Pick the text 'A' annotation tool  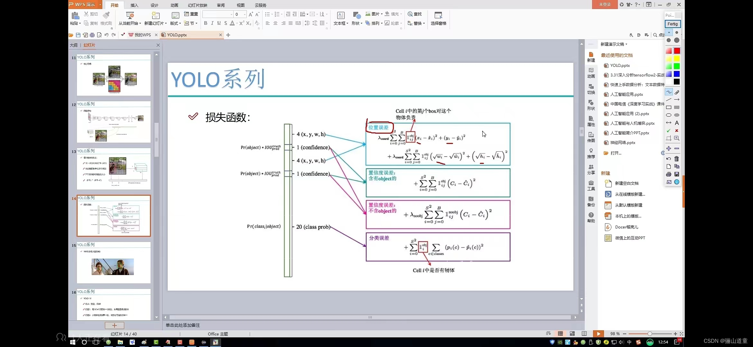click(677, 123)
